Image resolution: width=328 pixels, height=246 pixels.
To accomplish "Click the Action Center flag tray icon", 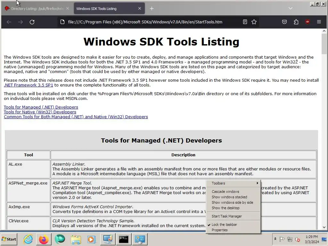I will 282,239.
